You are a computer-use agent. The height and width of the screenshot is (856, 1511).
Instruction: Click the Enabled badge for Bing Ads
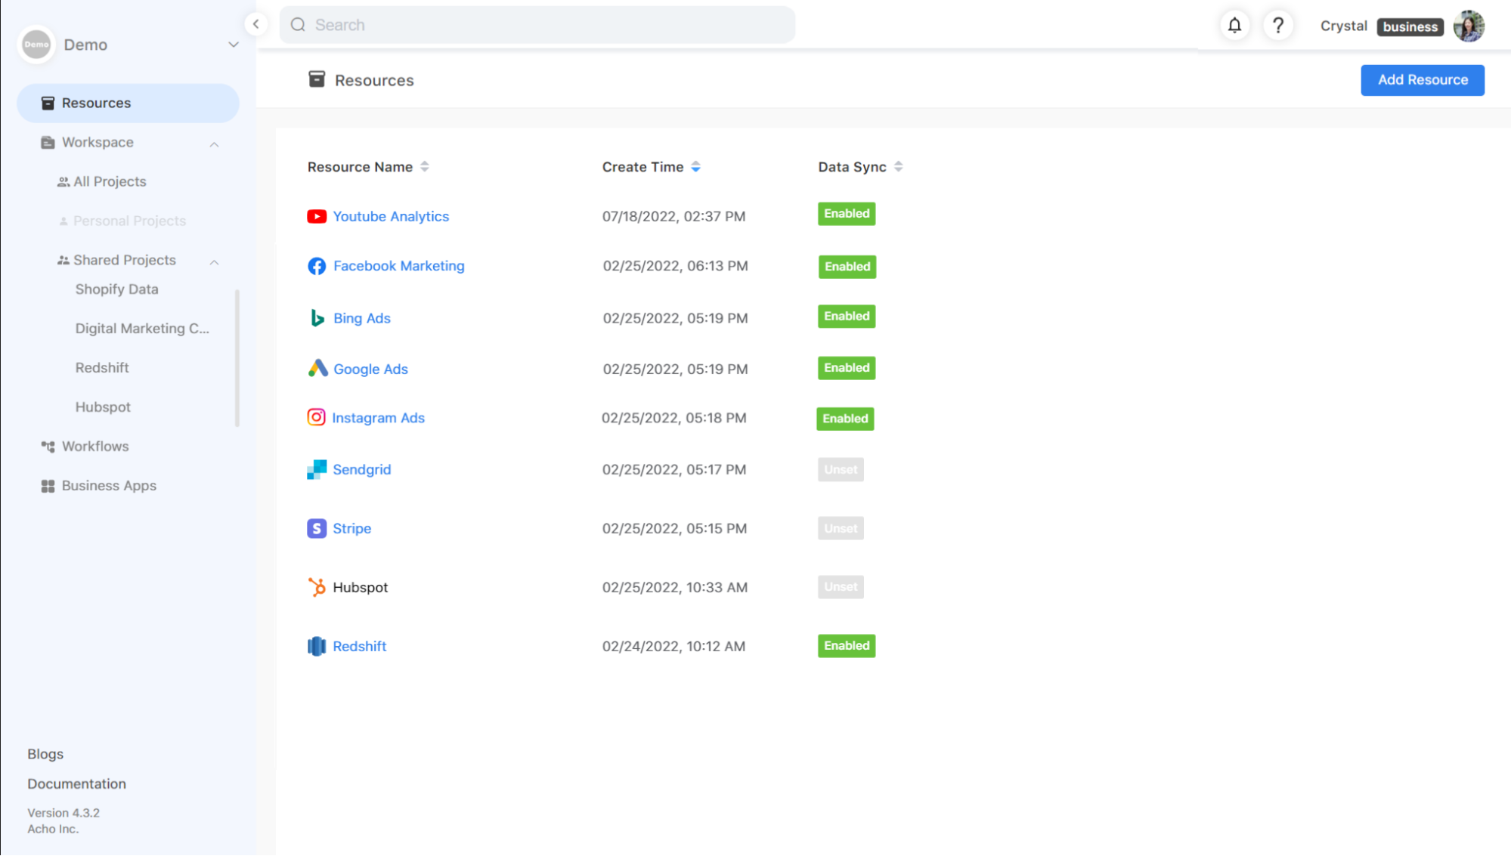point(846,317)
